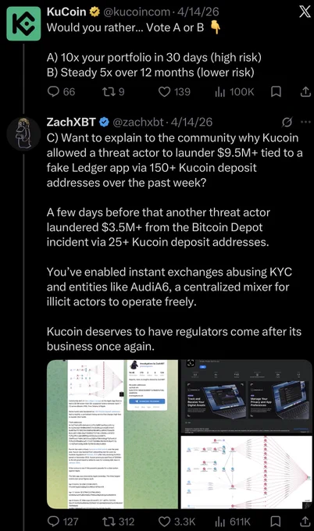This screenshot has height=531, width=314.
Task: Repost KuCoin's tweet with 9 reposts
Action: pyautogui.click(x=113, y=92)
